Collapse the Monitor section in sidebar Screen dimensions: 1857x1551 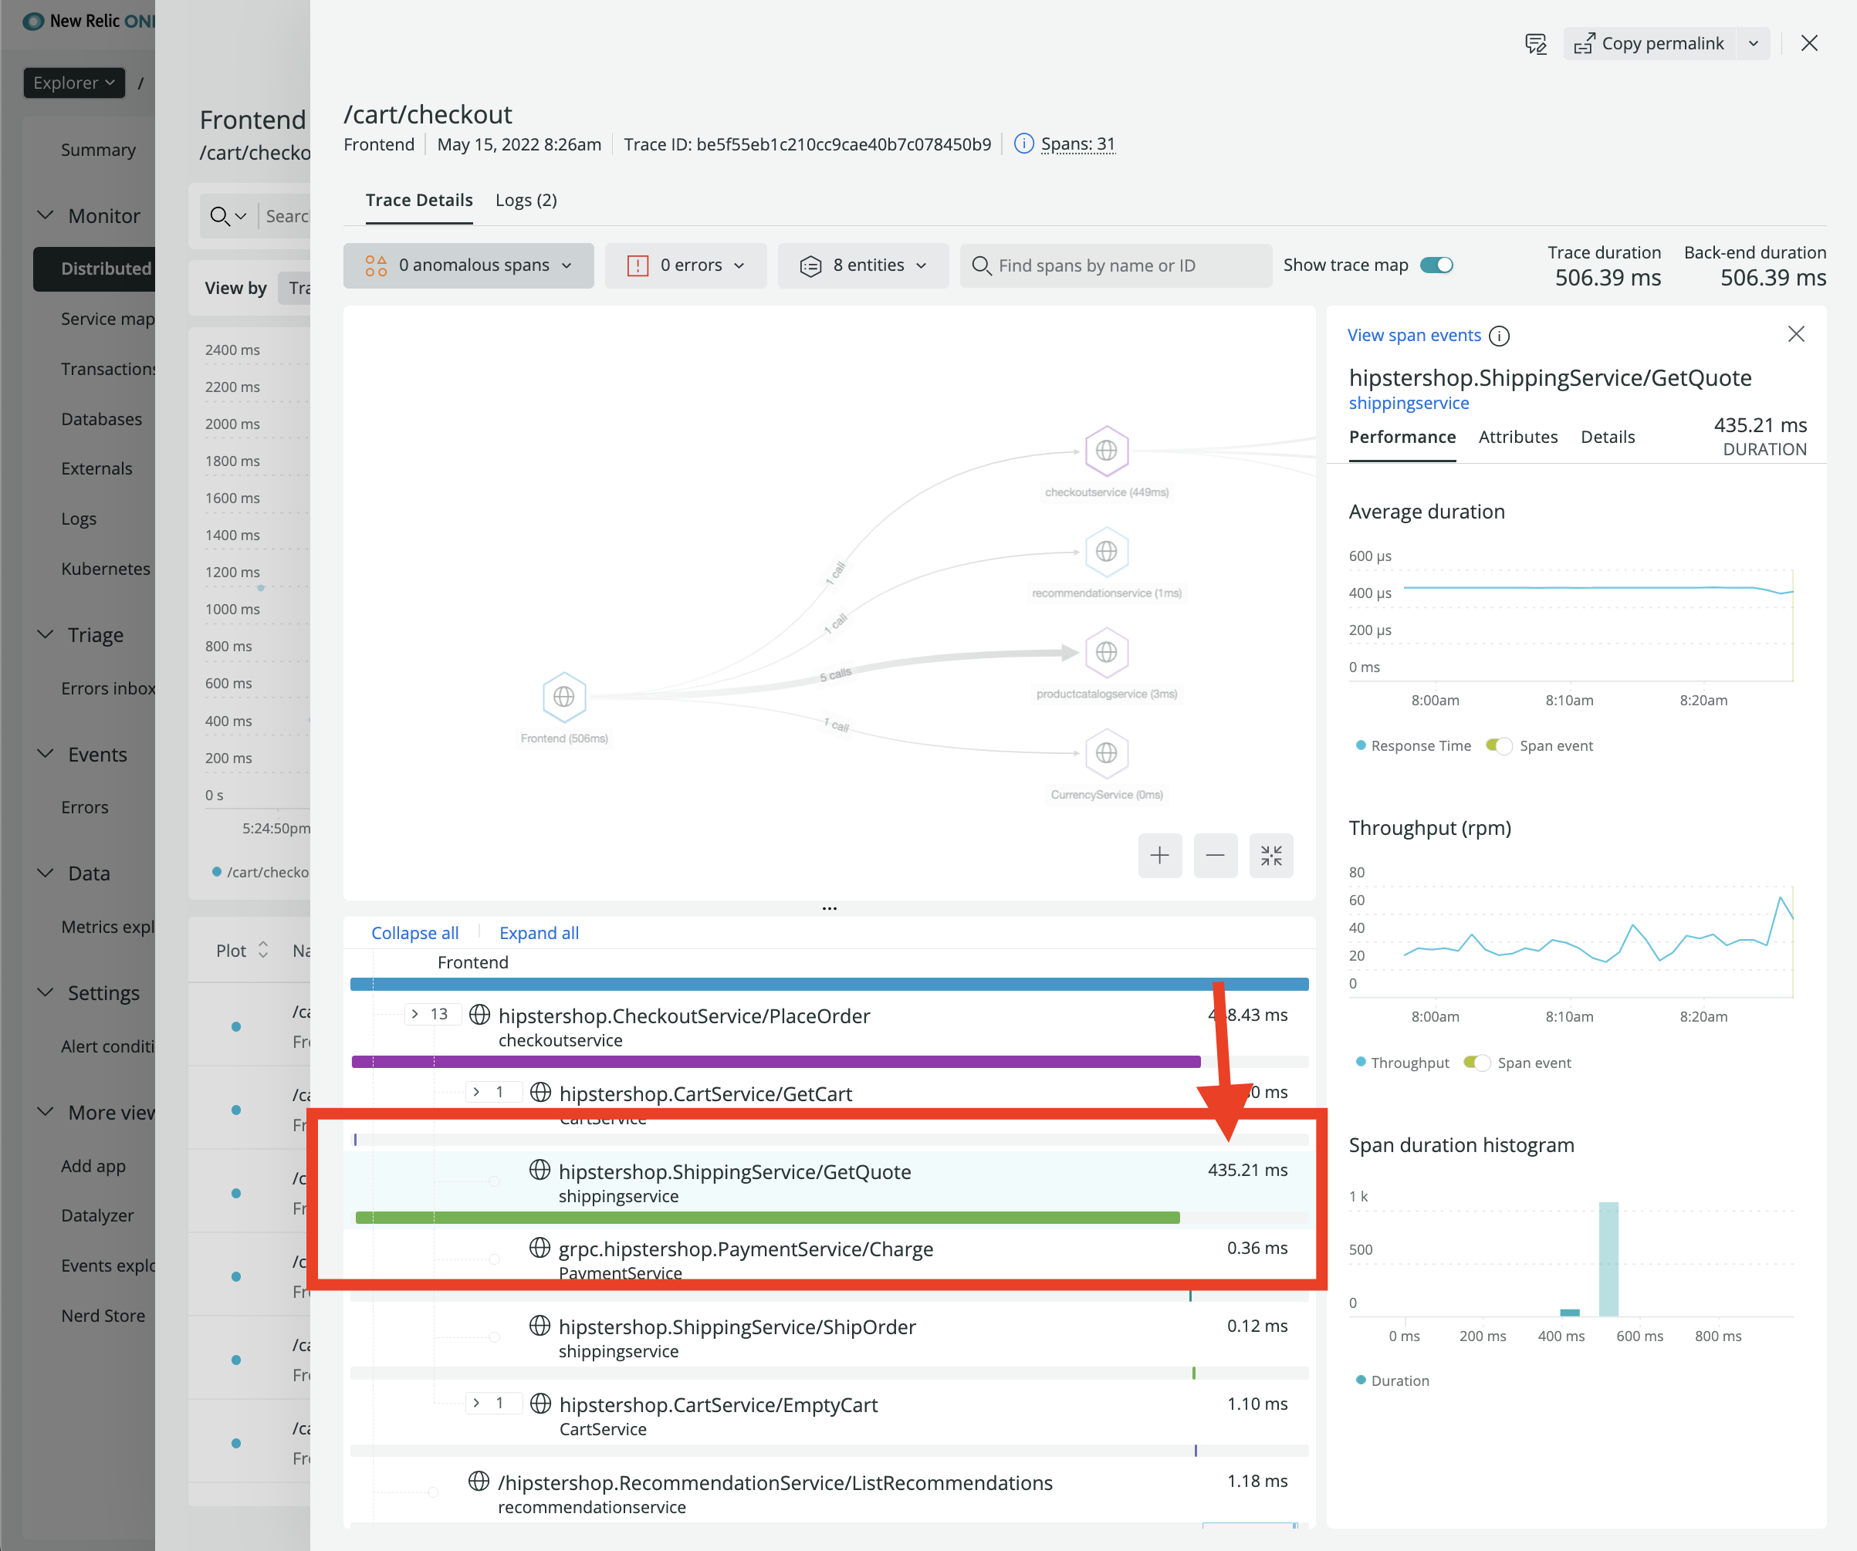point(45,215)
